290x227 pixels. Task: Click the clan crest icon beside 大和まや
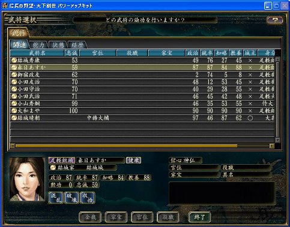click(x=14, y=111)
